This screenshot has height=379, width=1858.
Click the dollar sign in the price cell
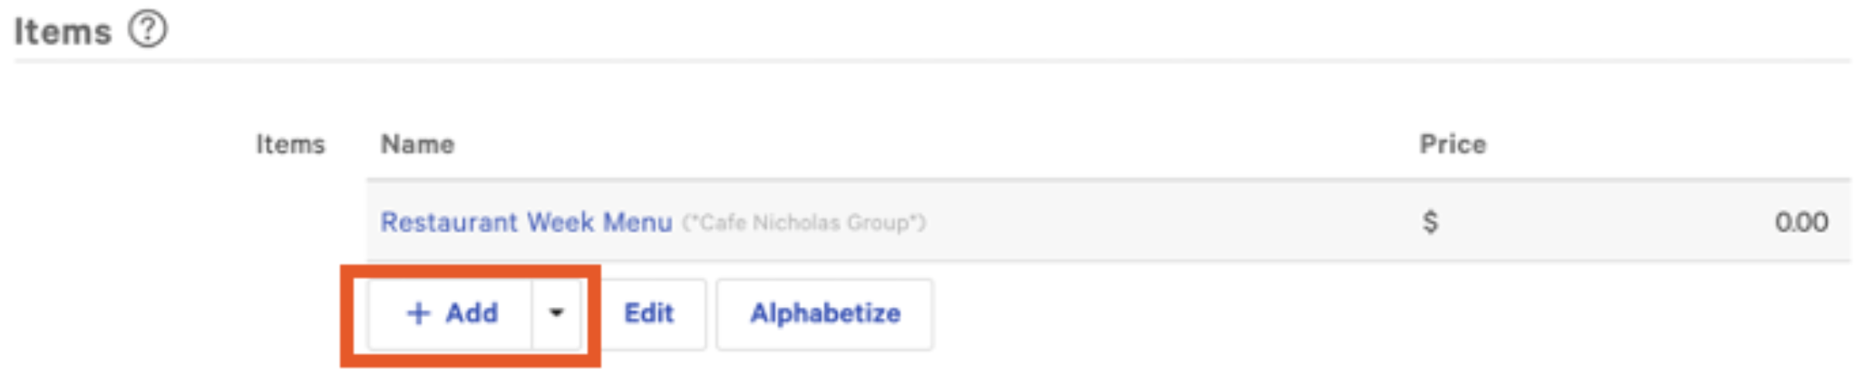click(1430, 223)
